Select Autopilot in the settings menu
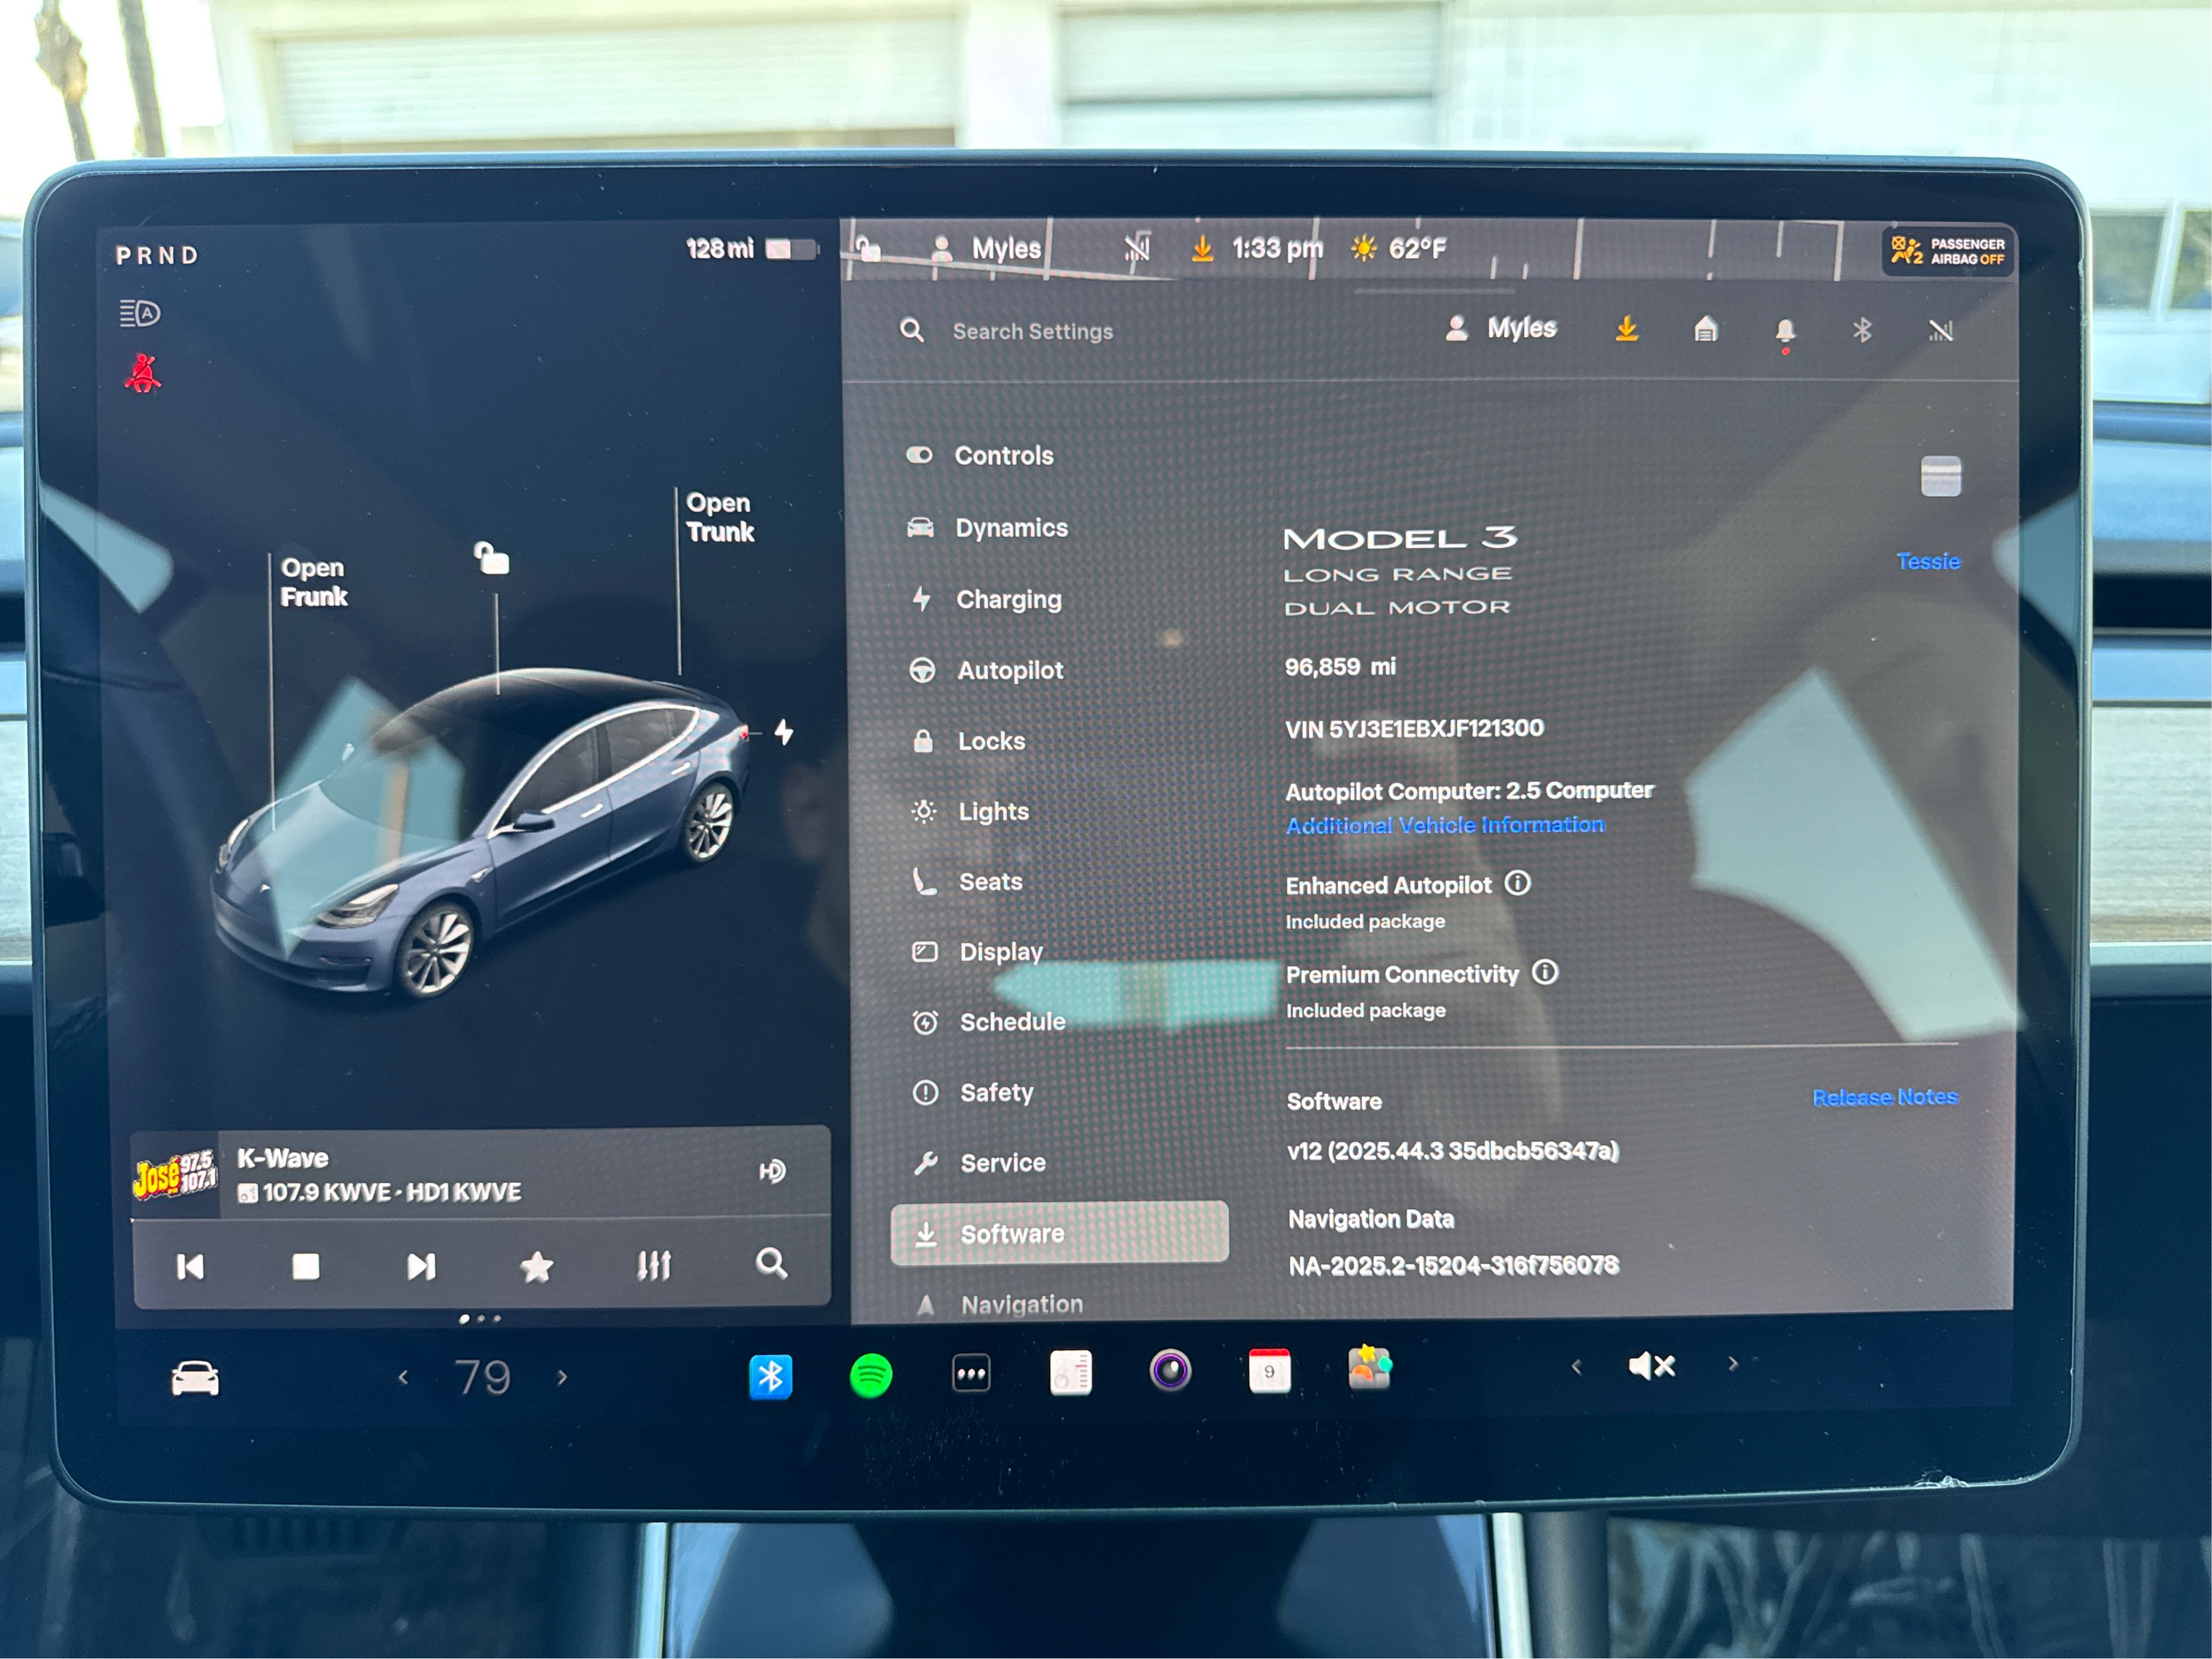 tap(1009, 670)
